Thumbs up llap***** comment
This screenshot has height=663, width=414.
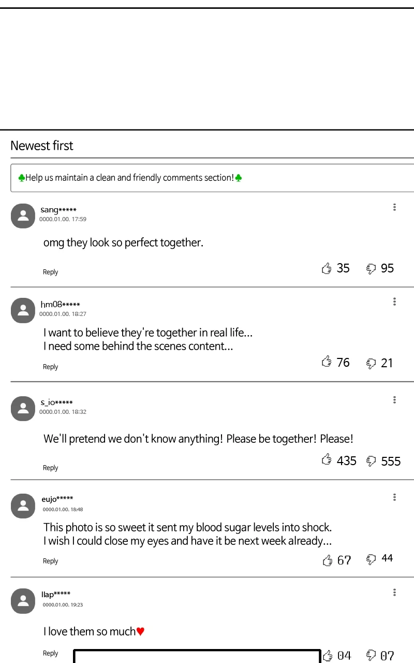[328, 656]
